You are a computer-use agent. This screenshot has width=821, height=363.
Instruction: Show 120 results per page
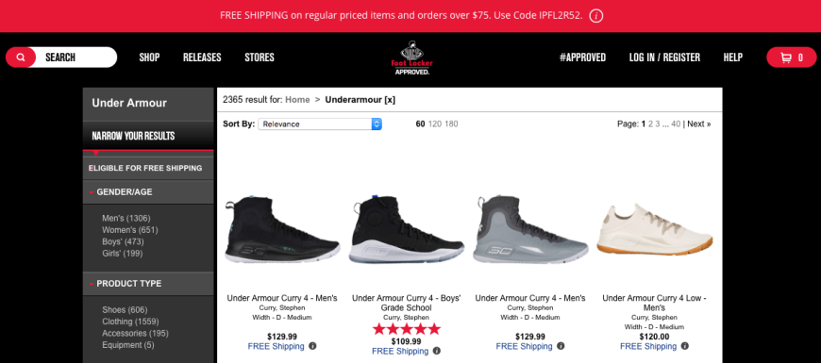[435, 124]
